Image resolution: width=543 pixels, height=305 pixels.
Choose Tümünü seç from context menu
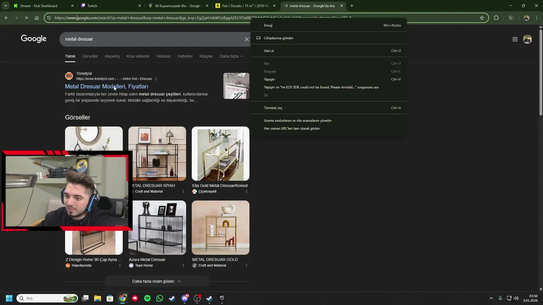coord(329,108)
